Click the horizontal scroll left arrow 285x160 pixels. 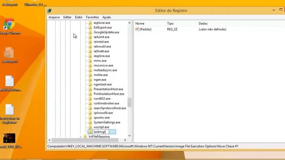[49, 140]
